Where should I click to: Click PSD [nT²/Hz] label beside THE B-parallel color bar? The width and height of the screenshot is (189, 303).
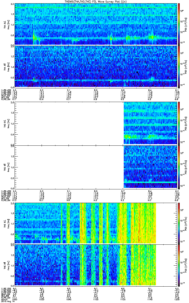(186, 265)
